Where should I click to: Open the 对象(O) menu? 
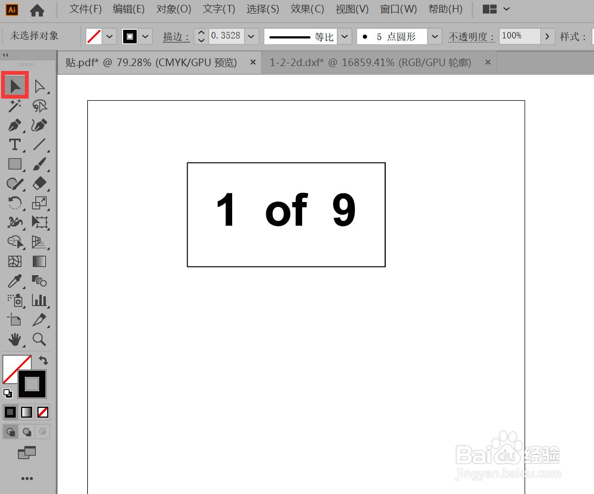pyautogui.click(x=174, y=9)
